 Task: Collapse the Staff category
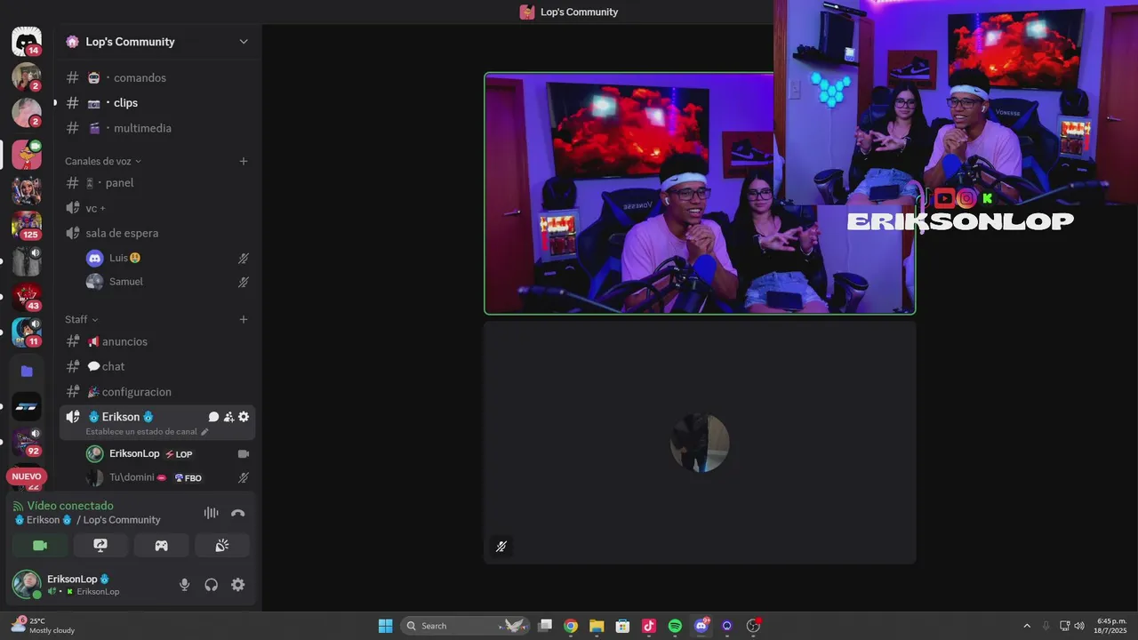(x=81, y=319)
